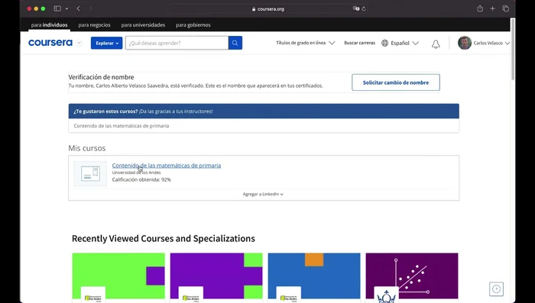Click the Mis cursos heading

87,148
